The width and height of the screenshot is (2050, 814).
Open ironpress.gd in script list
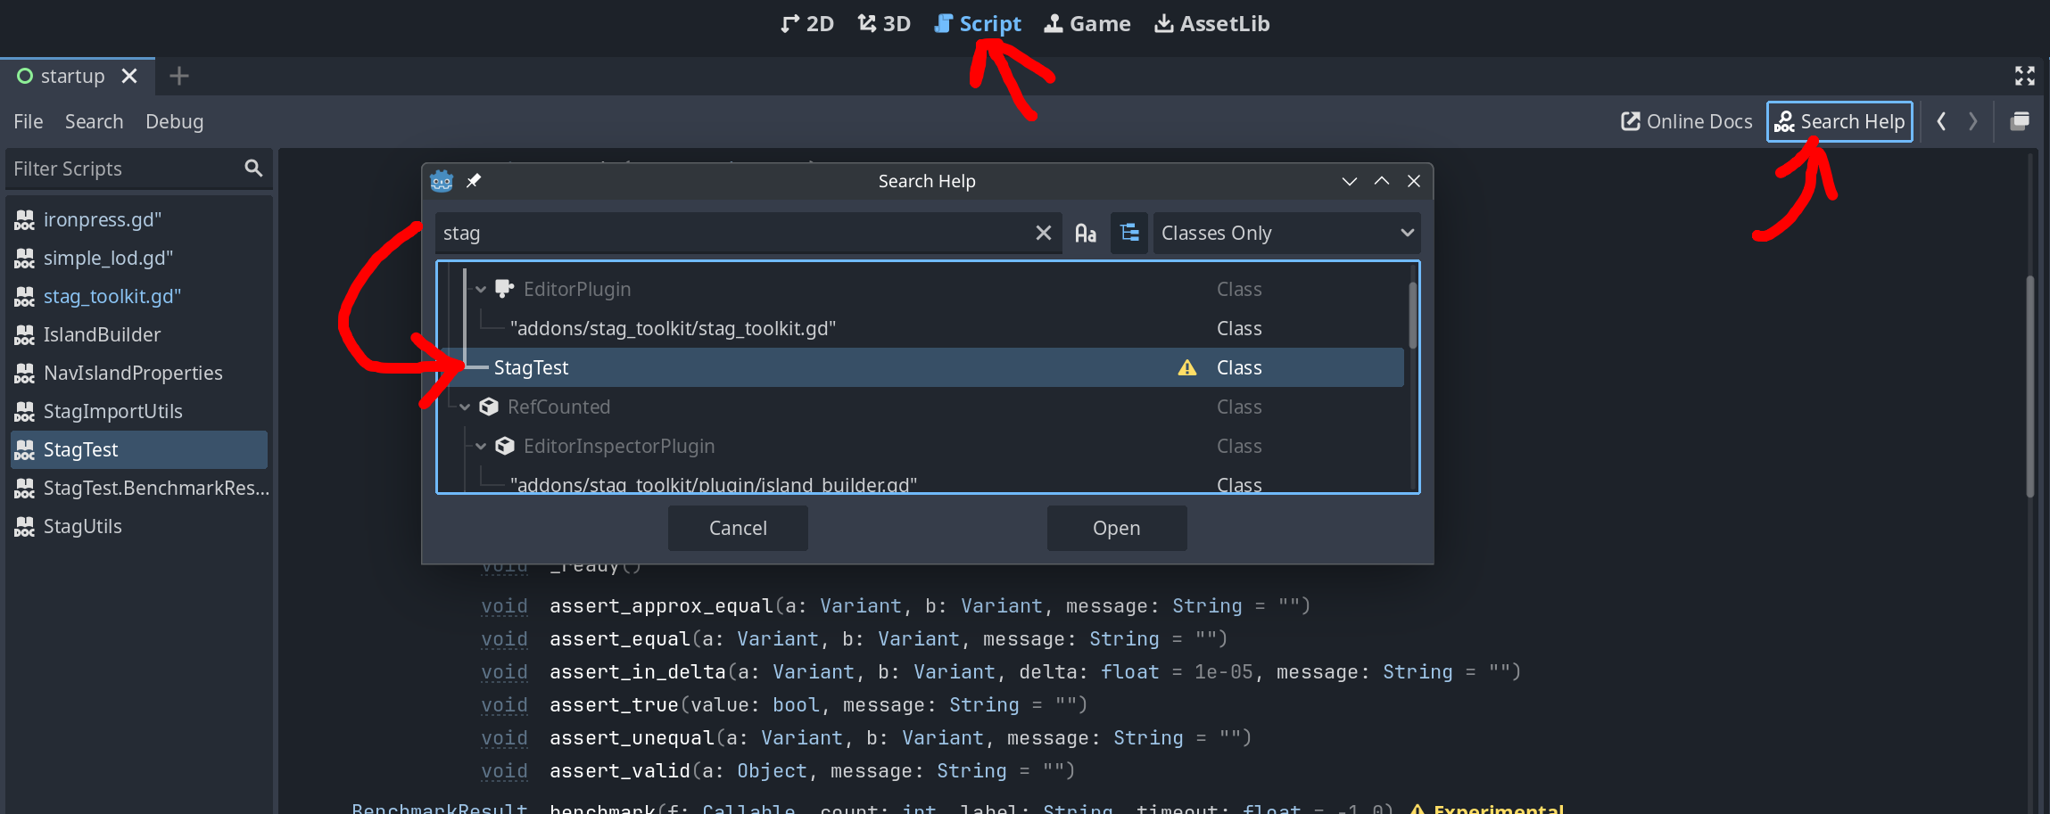(139, 219)
